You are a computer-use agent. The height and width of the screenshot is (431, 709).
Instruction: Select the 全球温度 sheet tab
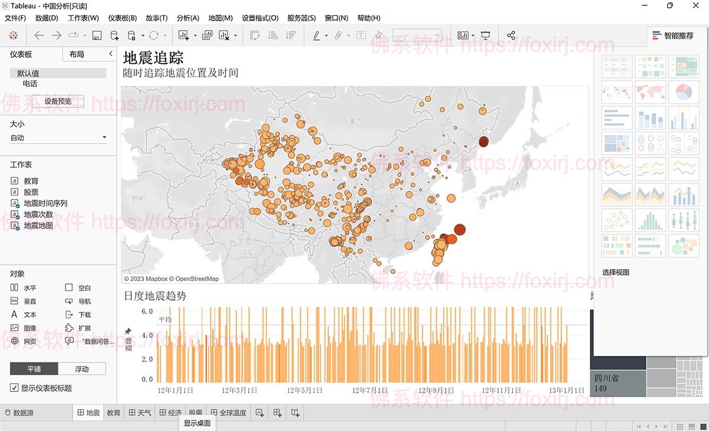click(229, 412)
